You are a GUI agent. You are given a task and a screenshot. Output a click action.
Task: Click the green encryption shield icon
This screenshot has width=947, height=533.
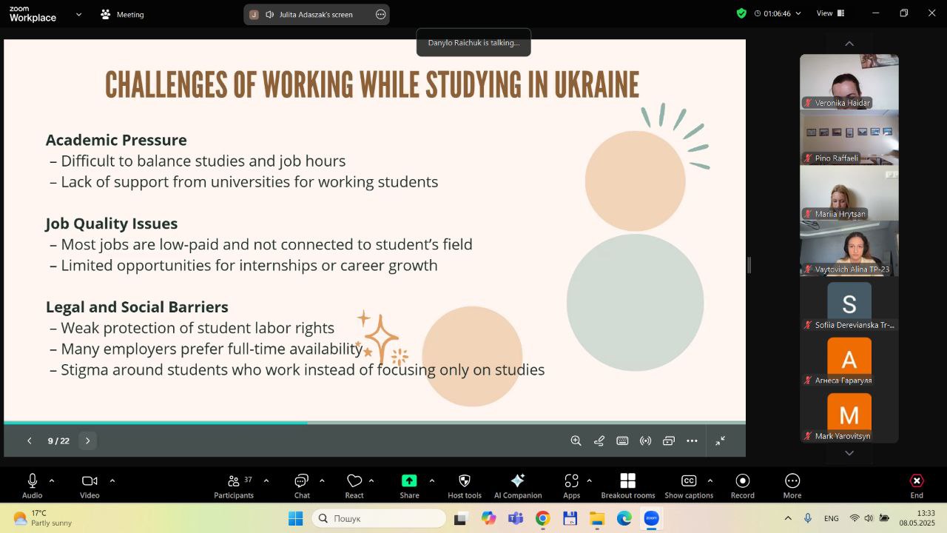[742, 13]
